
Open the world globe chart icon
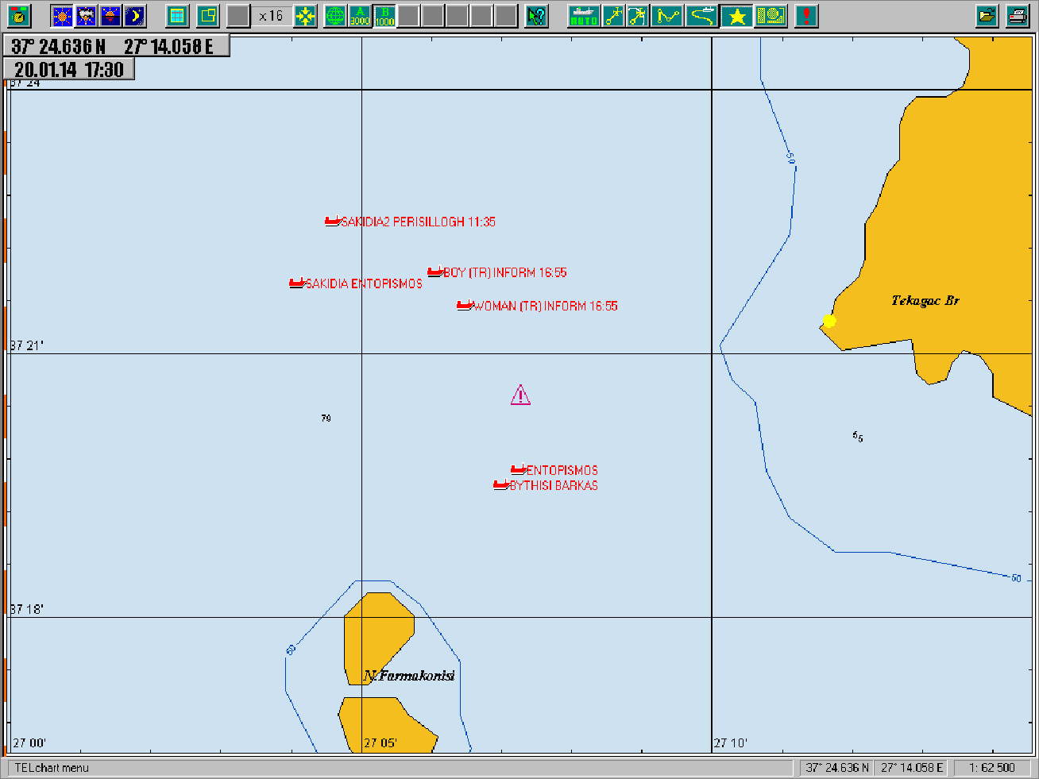click(x=336, y=16)
